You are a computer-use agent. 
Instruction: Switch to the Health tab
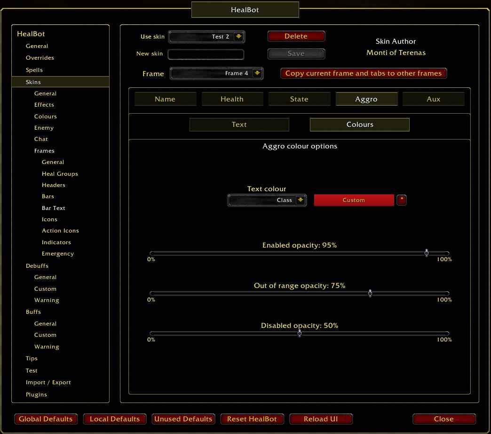point(232,99)
